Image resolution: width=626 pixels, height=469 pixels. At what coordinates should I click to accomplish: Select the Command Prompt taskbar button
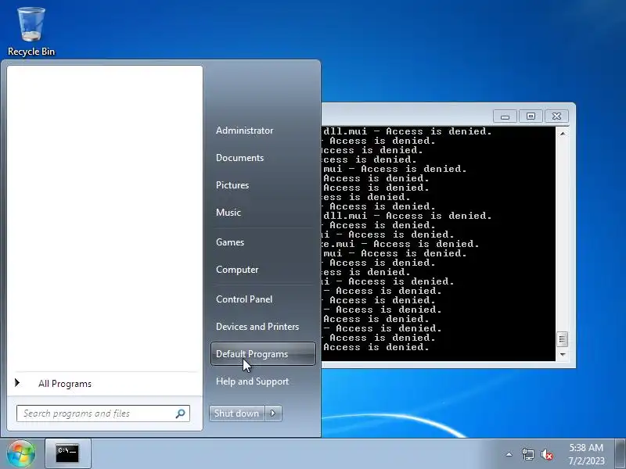tap(68, 453)
